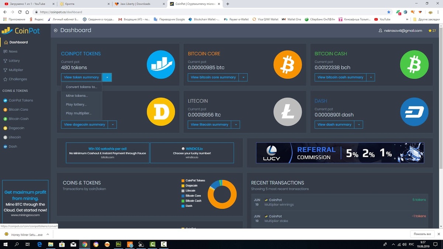Image resolution: width=443 pixels, height=249 pixels.
Task: Open a new browser tab with plus icon
Action: tap(227, 4)
